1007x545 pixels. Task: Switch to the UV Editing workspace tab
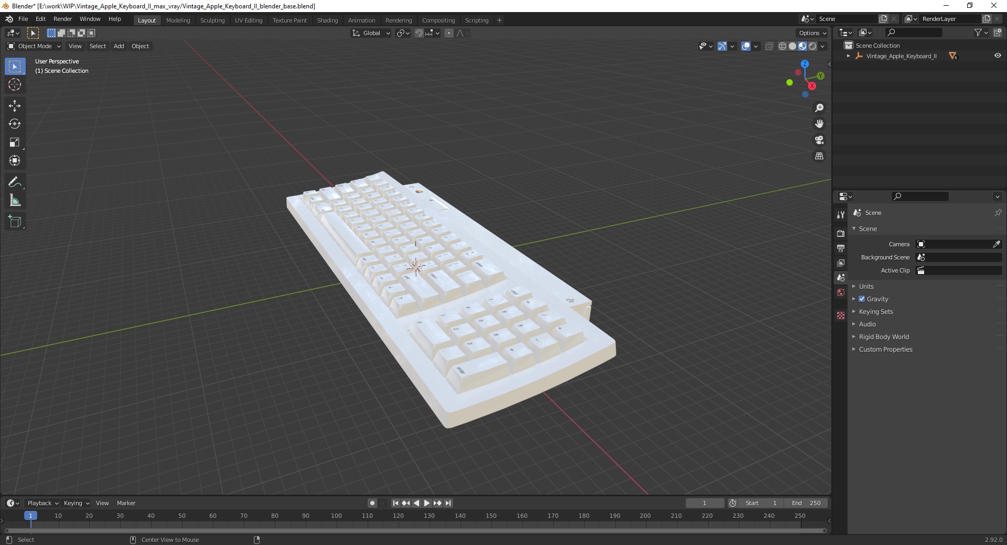point(249,20)
